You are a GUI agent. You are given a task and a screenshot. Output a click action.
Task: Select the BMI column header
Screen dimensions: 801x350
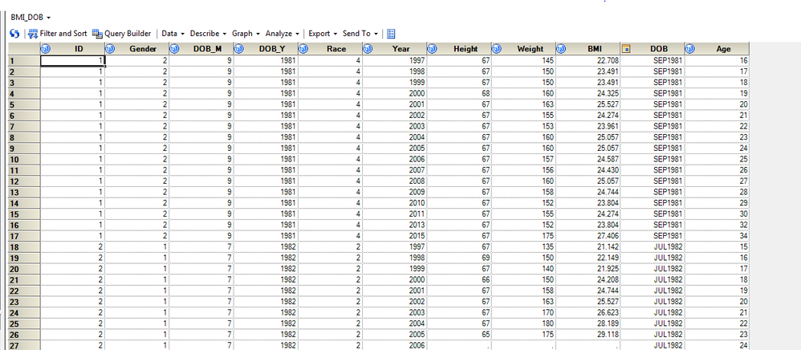pos(588,49)
